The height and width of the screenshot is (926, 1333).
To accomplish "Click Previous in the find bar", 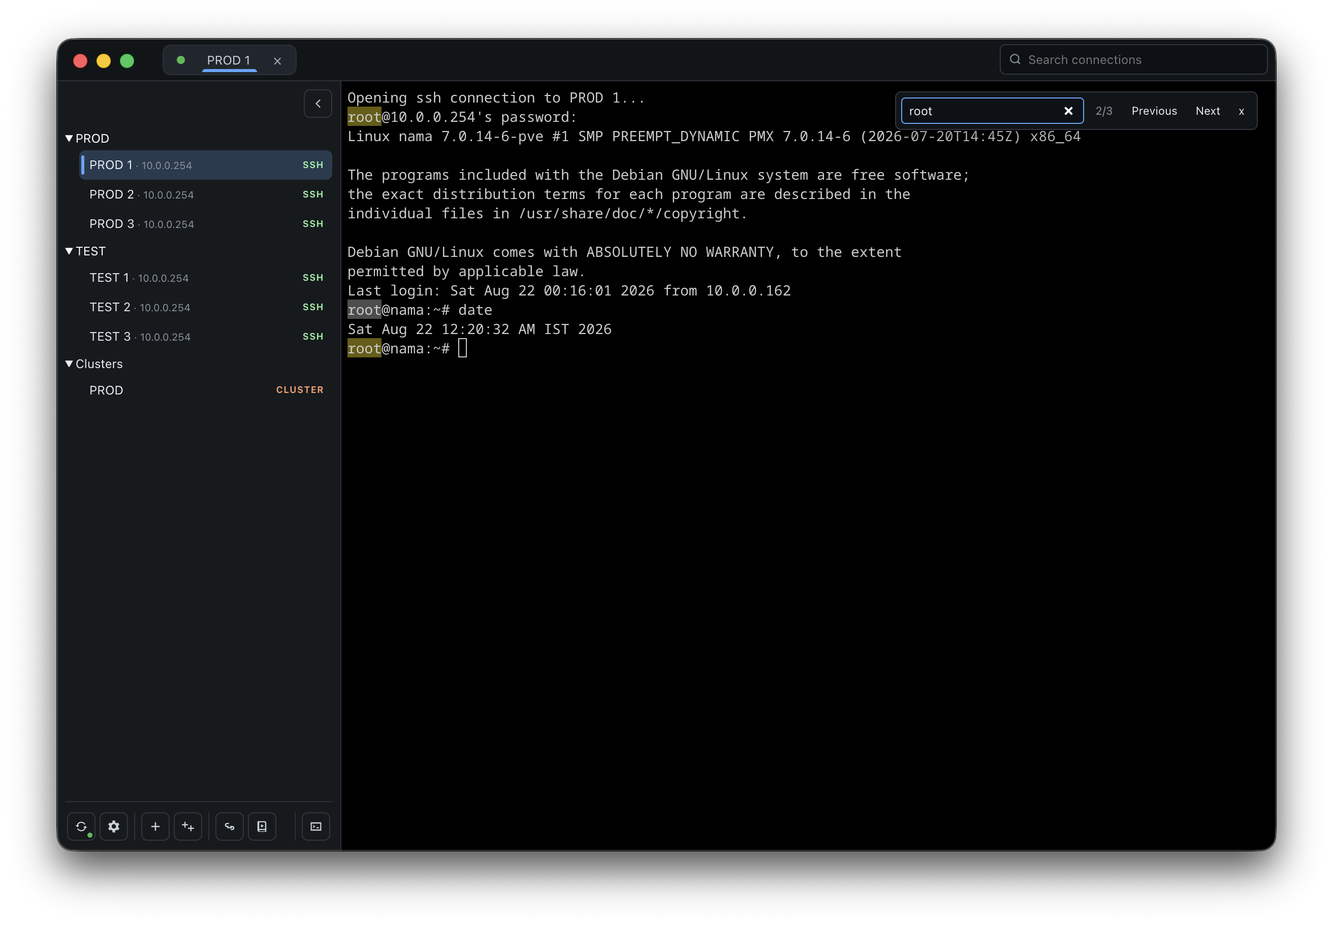I will point(1154,111).
